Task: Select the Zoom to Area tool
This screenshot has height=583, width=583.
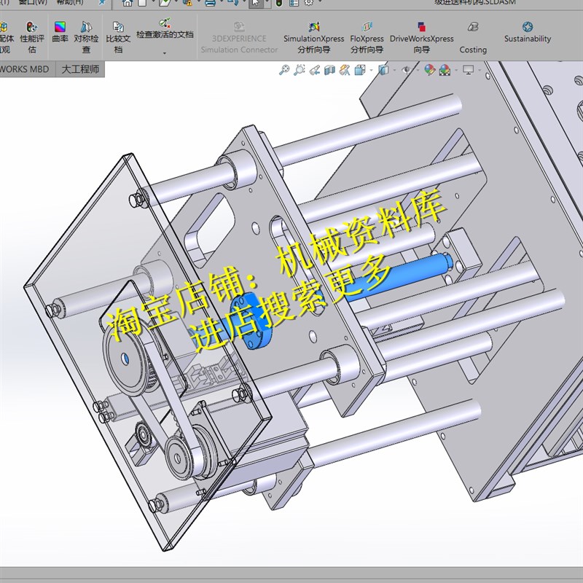Action: click(x=300, y=69)
